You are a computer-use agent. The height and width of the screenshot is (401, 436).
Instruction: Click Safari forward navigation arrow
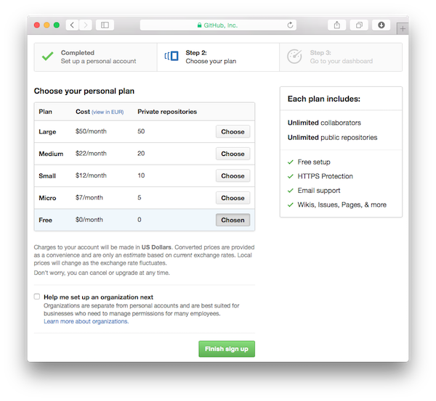86,25
